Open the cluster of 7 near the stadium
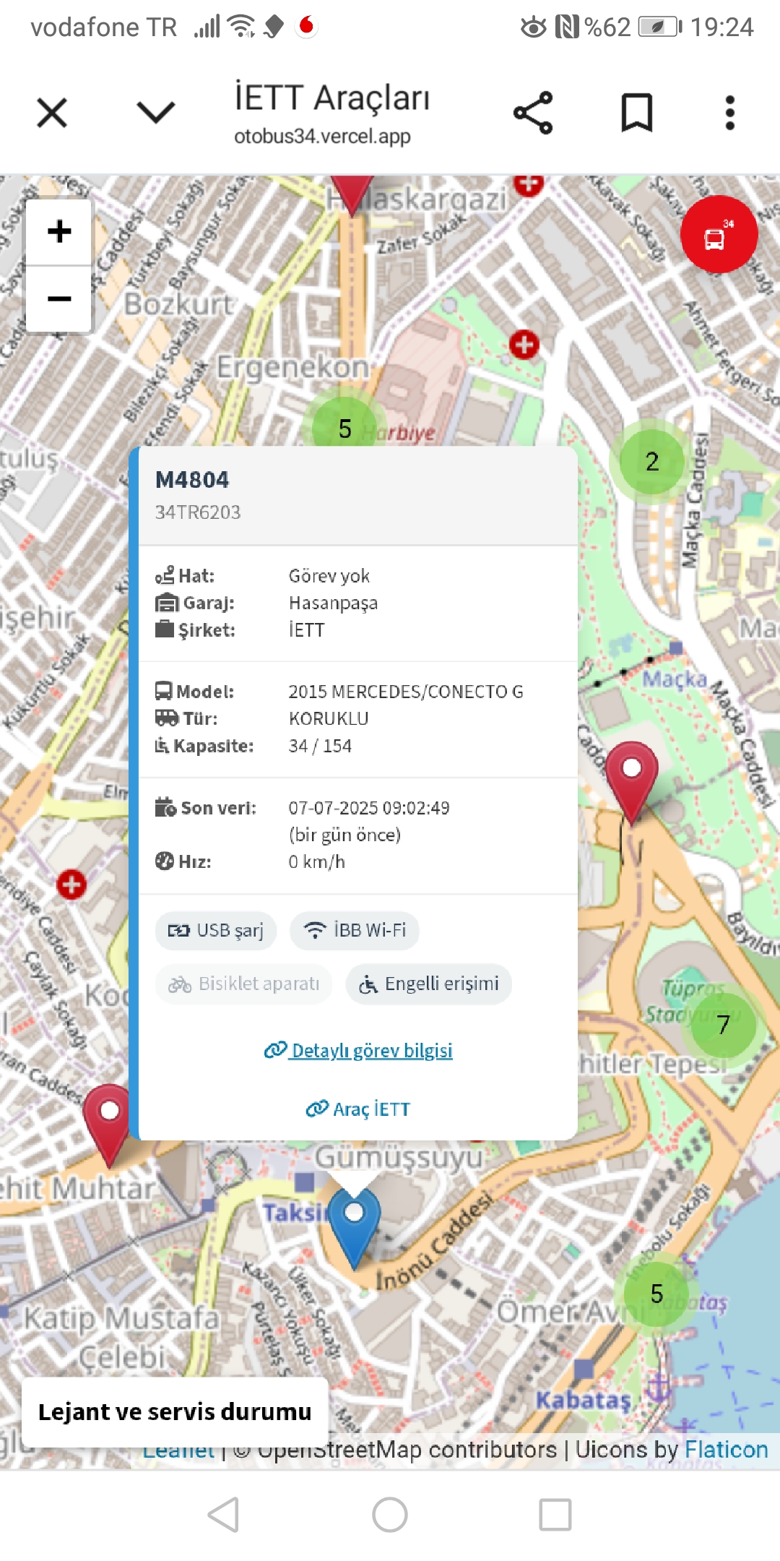The width and height of the screenshot is (780, 1561). click(724, 1025)
